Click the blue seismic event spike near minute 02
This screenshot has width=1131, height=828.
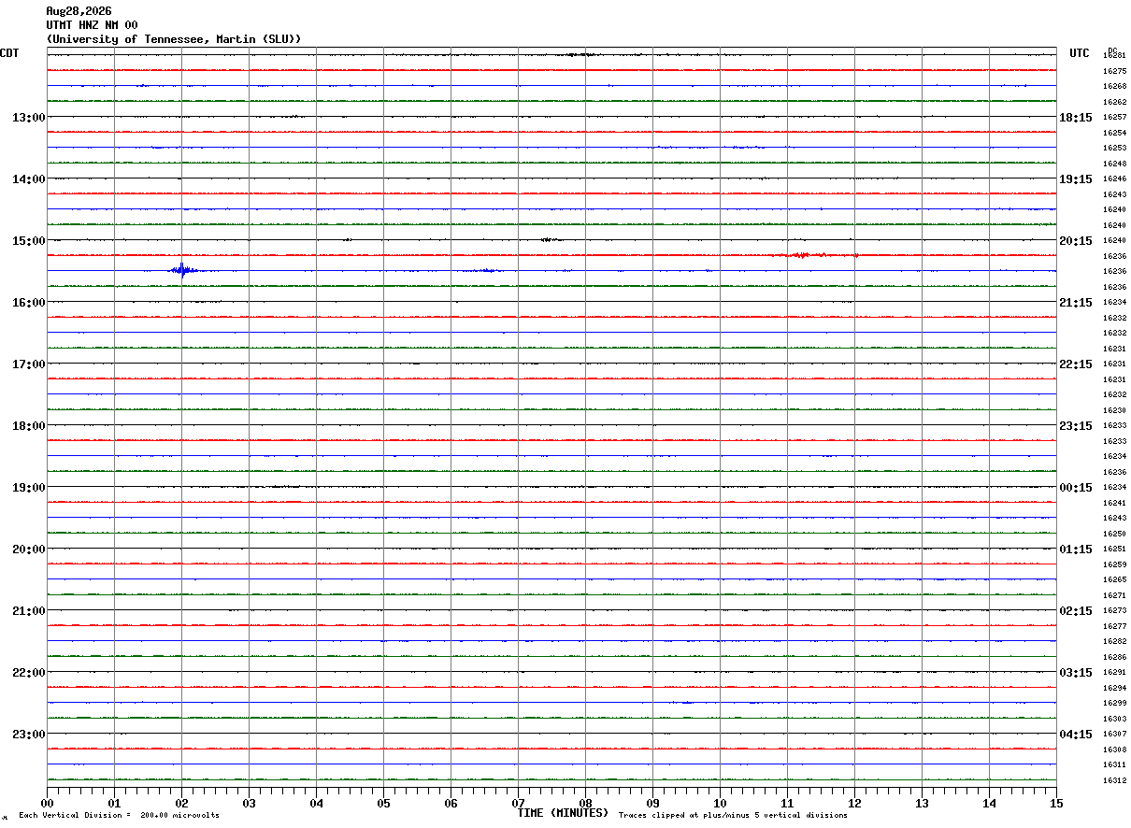click(x=183, y=270)
